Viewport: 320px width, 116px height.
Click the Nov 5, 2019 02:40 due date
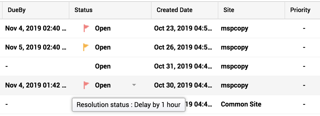36,47
